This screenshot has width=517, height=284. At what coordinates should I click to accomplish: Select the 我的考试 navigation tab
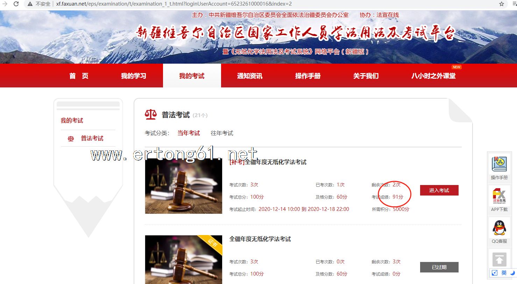click(x=192, y=76)
